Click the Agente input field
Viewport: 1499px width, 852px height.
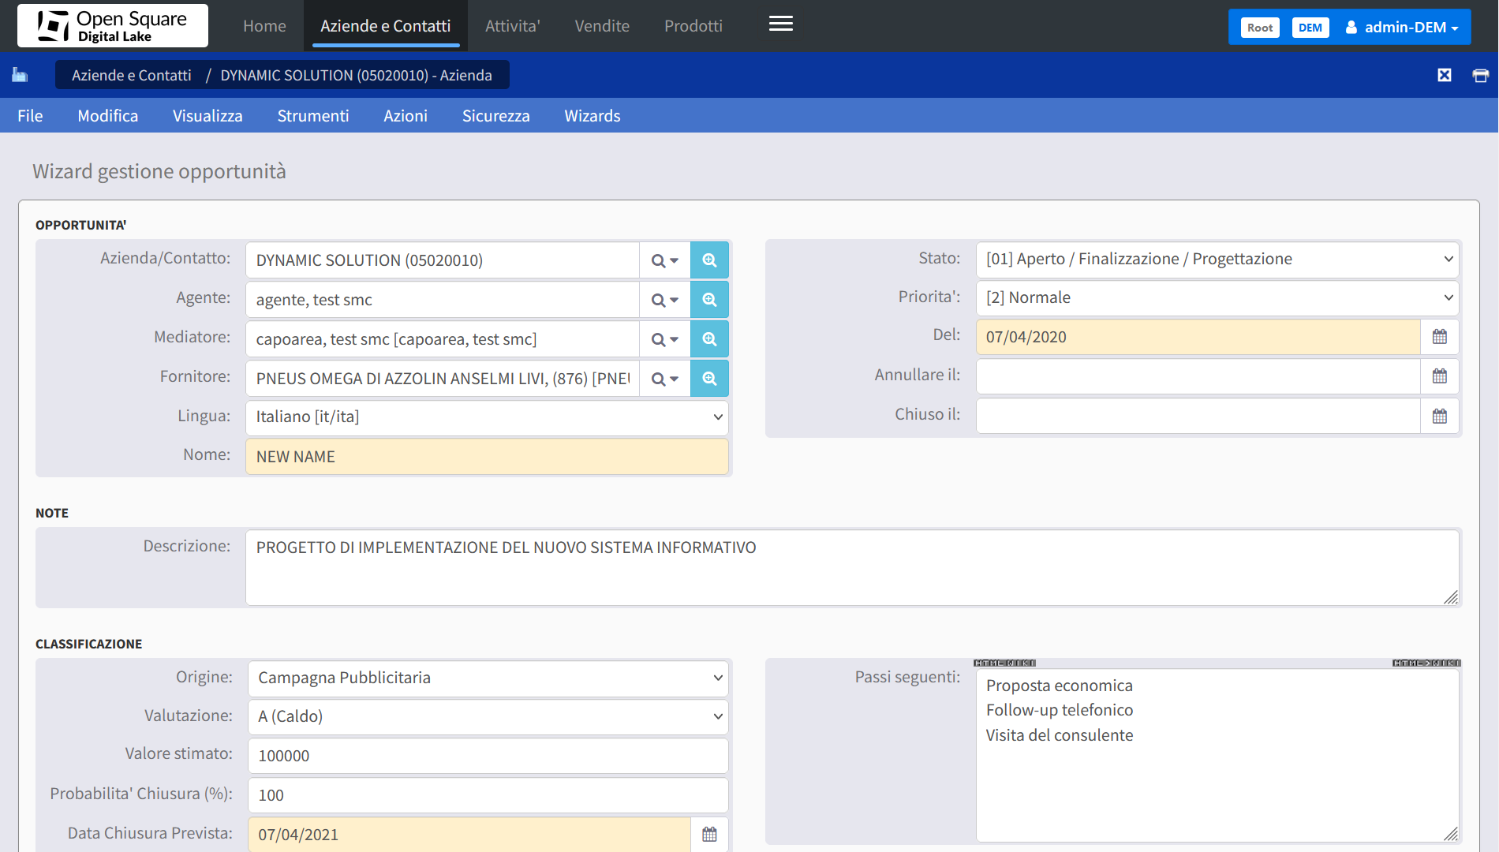pyautogui.click(x=443, y=300)
